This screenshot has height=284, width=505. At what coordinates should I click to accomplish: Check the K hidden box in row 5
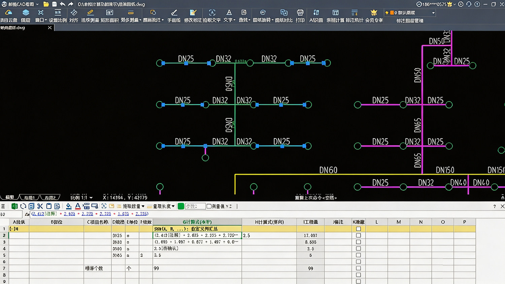pos(358,255)
